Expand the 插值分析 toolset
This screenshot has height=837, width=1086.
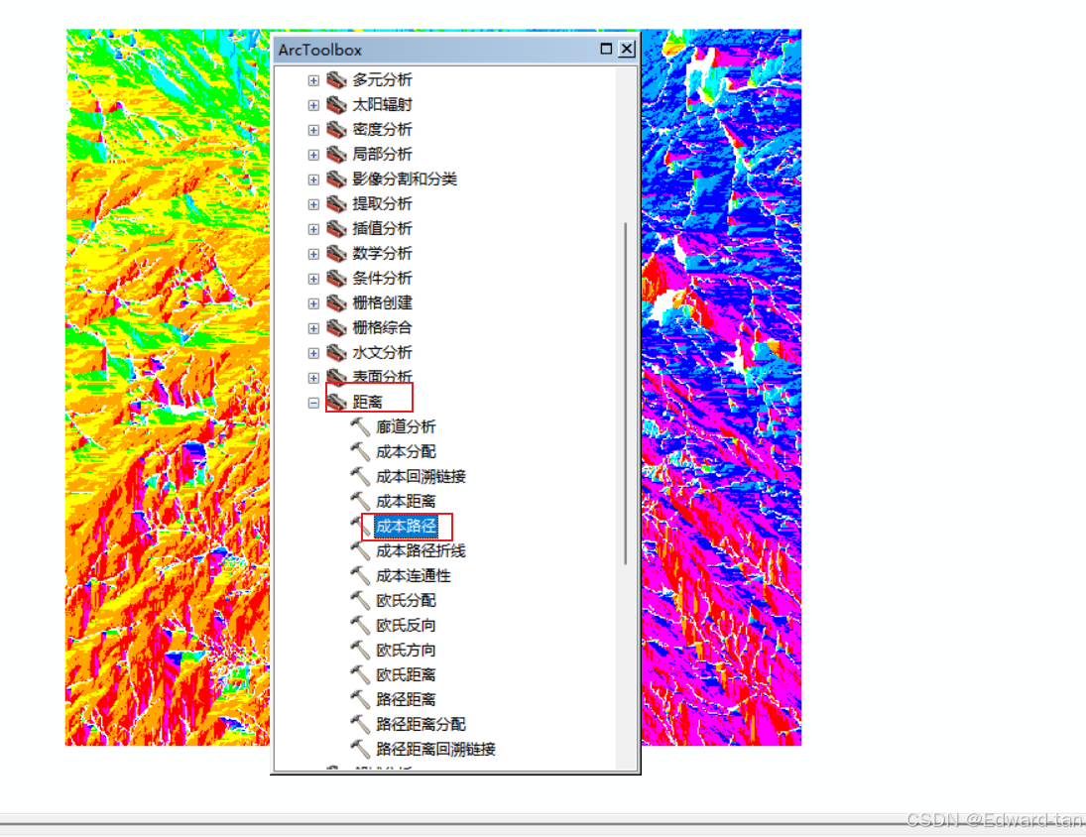pyautogui.click(x=313, y=230)
